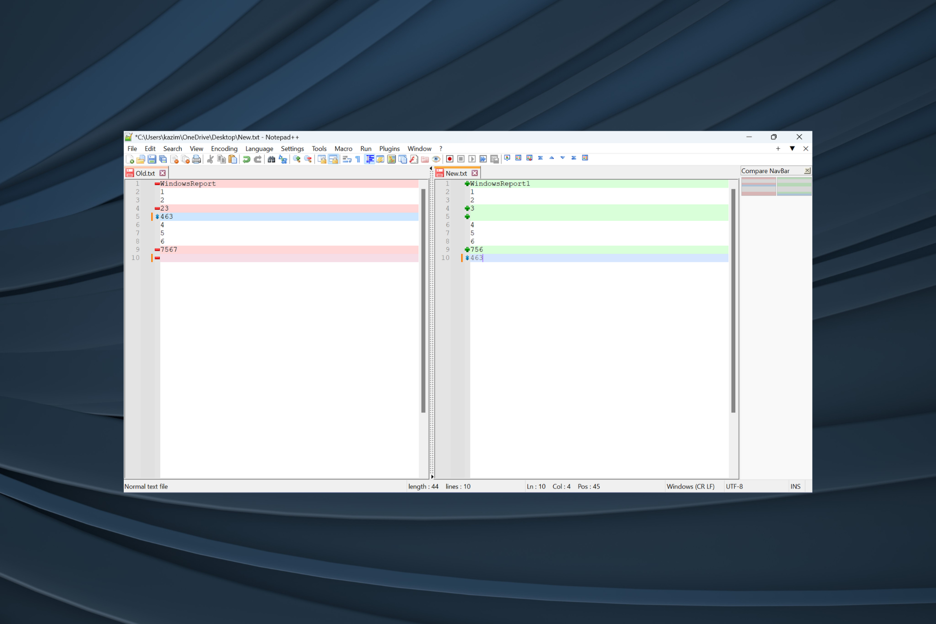This screenshot has height=624, width=936.
Task: Go to previous difference arrow
Action: [x=551, y=158]
